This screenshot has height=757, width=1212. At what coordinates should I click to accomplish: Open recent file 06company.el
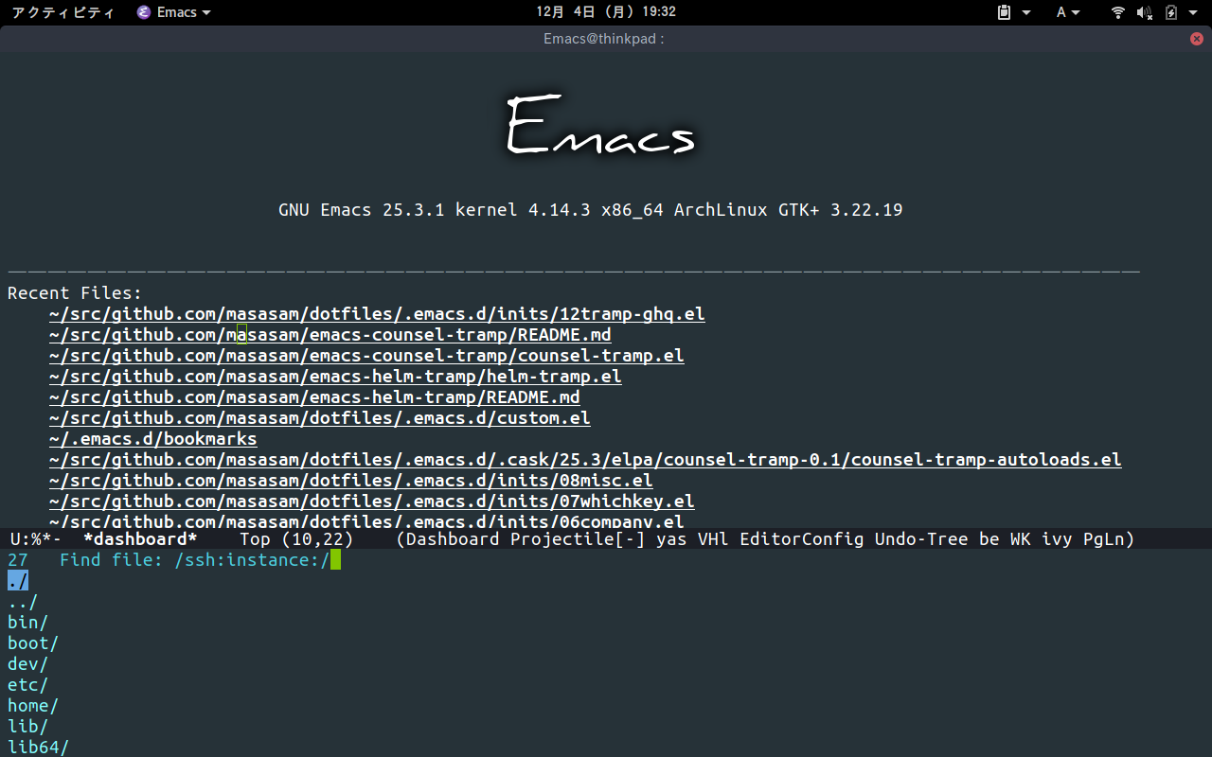click(366, 520)
